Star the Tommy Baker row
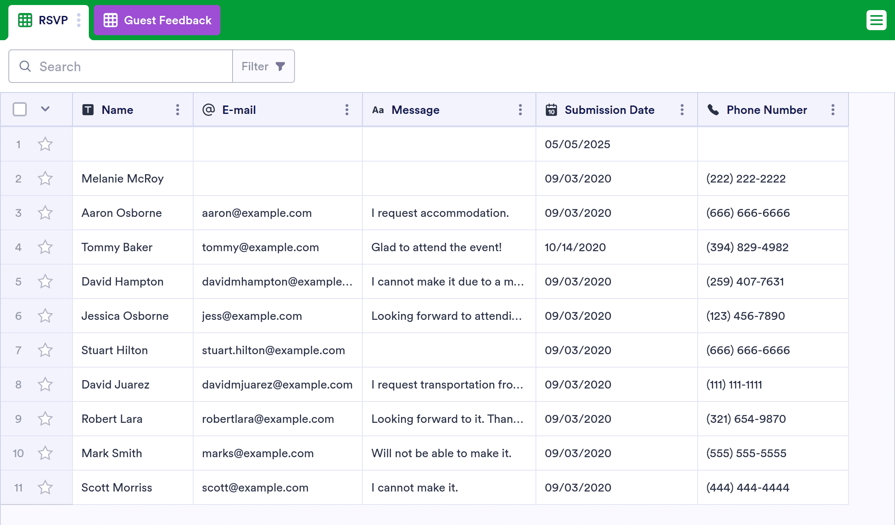This screenshot has height=525, width=895. [x=45, y=247]
